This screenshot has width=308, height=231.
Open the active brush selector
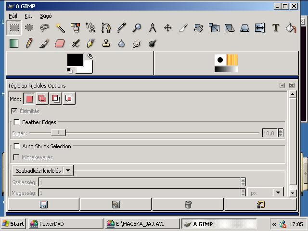click(220, 60)
